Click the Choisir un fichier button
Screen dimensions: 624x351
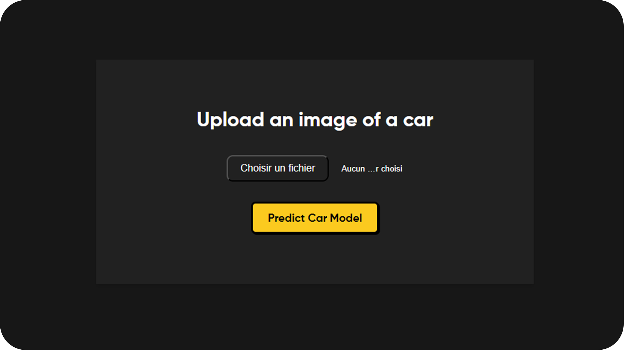[278, 168]
